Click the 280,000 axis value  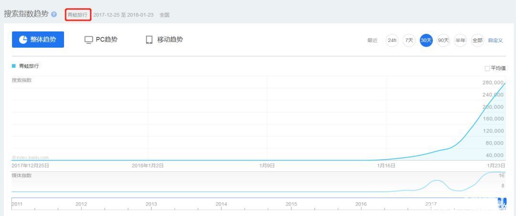click(x=493, y=82)
